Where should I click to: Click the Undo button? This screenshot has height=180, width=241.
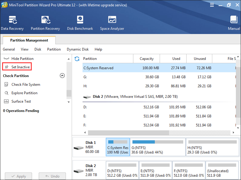tap(52, 176)
